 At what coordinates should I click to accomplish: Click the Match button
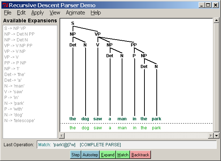(x=123, y=155)
